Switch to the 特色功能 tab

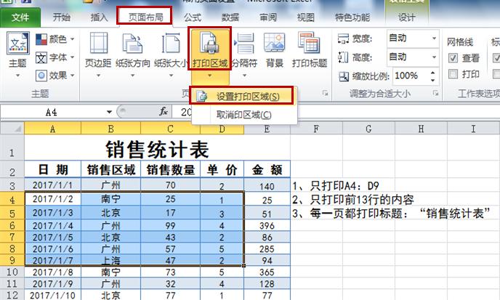(352, 17)
